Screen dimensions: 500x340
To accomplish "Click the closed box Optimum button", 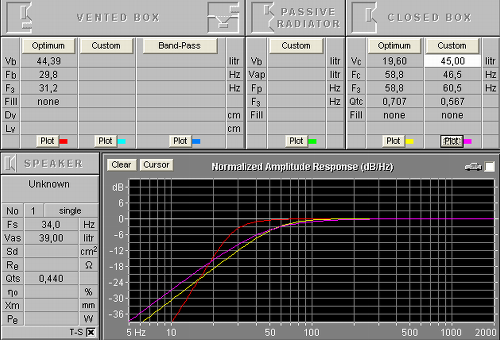I will (x=394, y=46).
